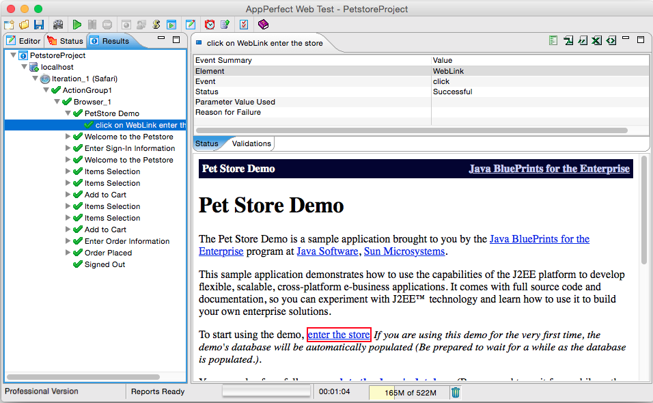
Task: Click the progress bar in the status bar
Action: 266,391
